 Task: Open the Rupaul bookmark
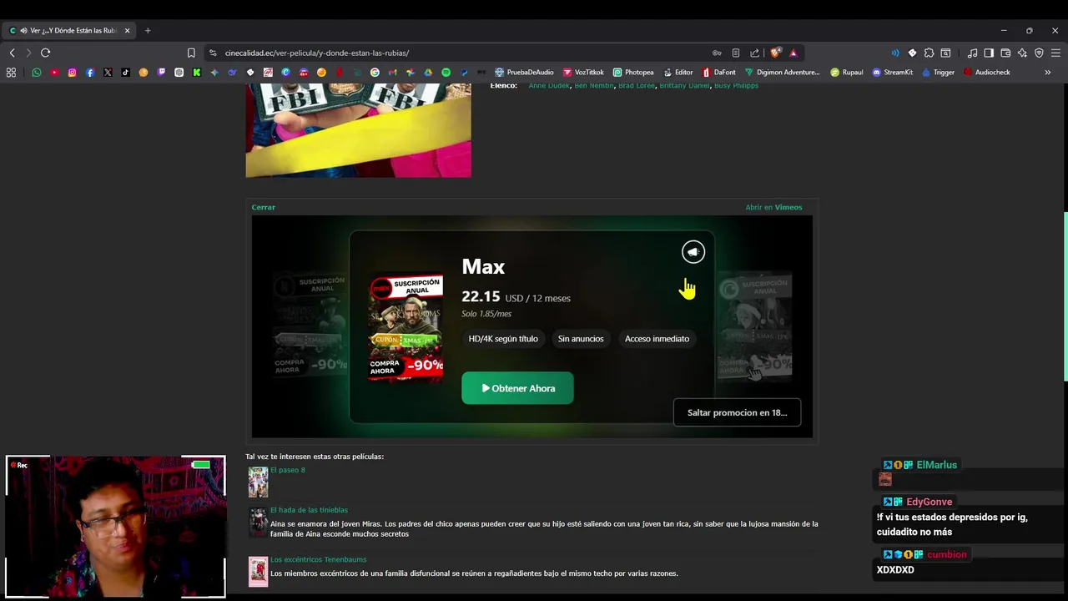847,73
